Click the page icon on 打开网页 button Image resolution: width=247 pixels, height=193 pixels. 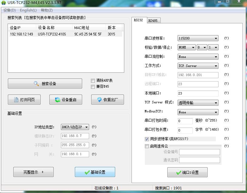(x=16, y=100)
